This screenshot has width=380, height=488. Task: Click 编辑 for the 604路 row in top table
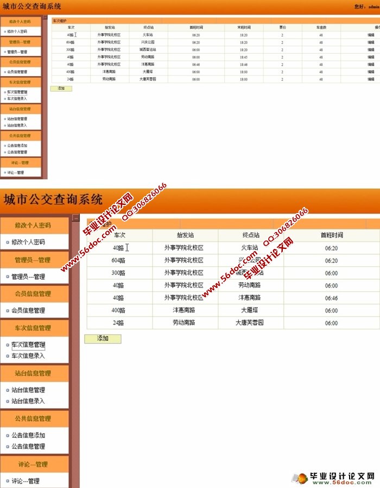[x=371, y=42]
